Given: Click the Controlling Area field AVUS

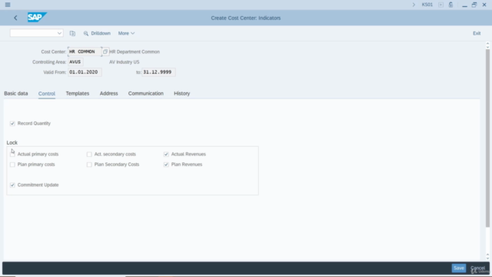Looking at the screenshot, I should (75, 62).
